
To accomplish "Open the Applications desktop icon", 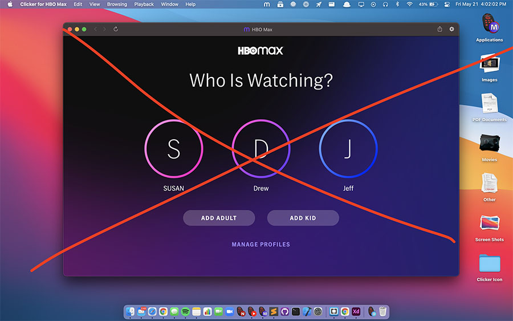I will tap(490, 24).
